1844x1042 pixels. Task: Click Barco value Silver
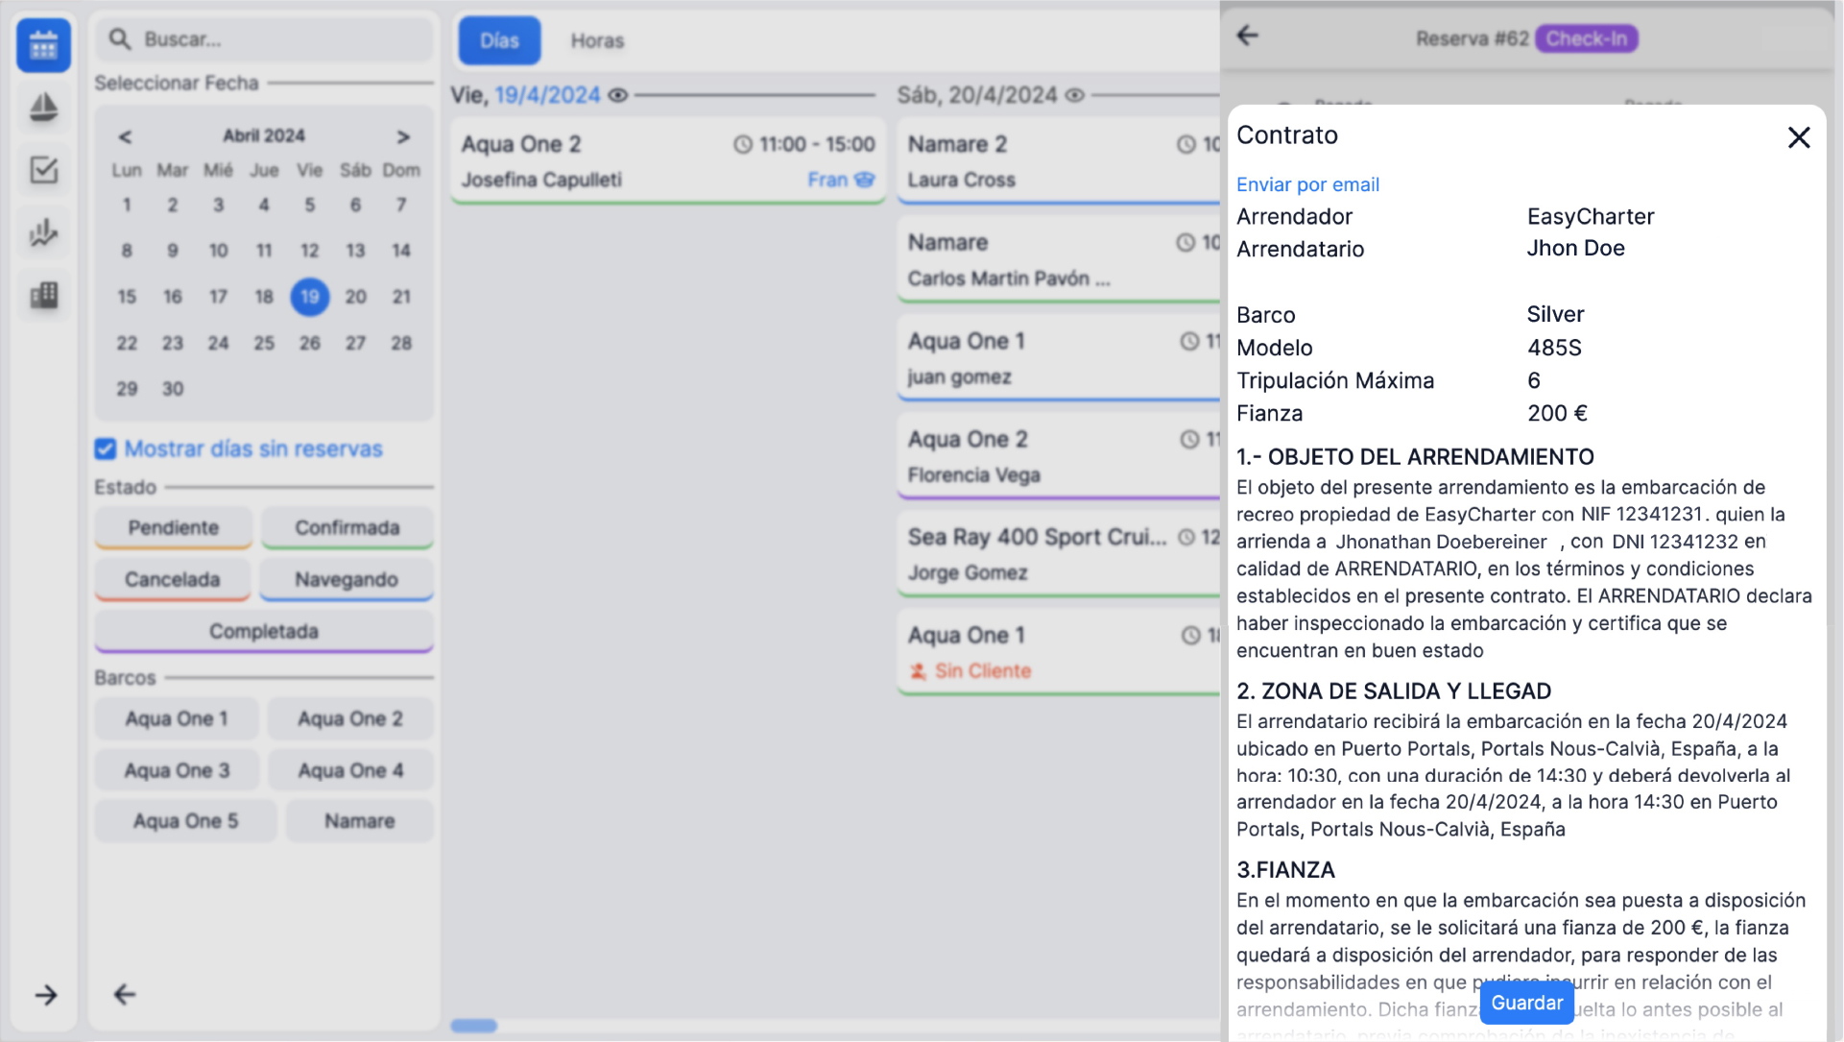tap(1555, 314)
